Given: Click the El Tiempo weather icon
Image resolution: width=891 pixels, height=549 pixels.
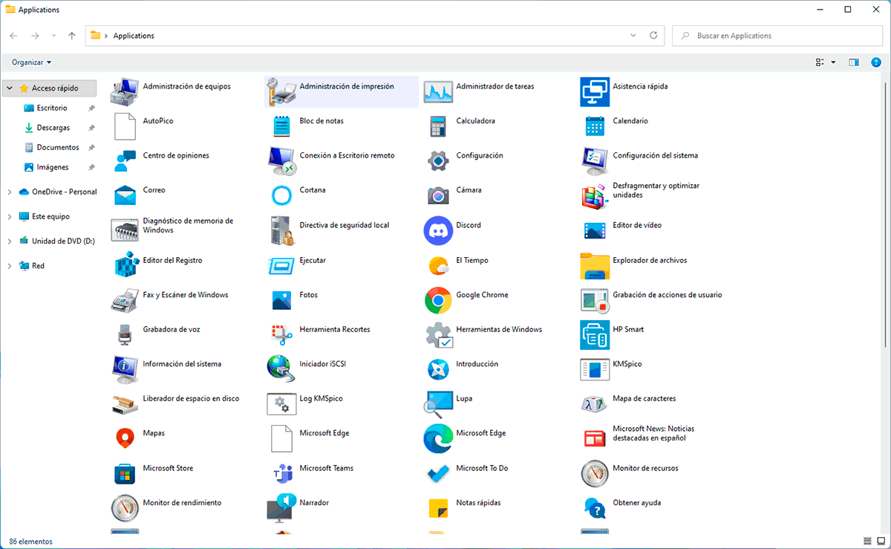Looking at the screenshot, I should pyautogui.click(x=438, y=265).
